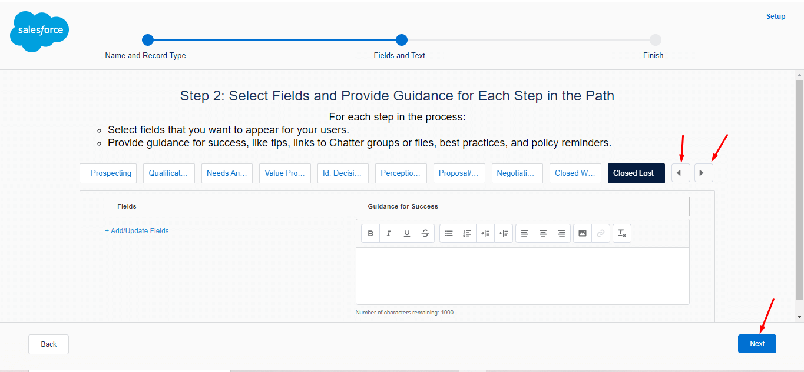Right align the guidance text

pyautogui.click(x=561, y=233)
